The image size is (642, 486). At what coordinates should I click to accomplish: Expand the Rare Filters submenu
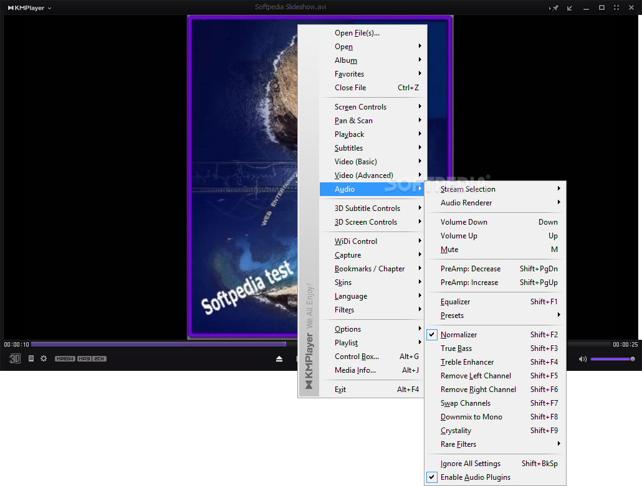pos(496,444)
